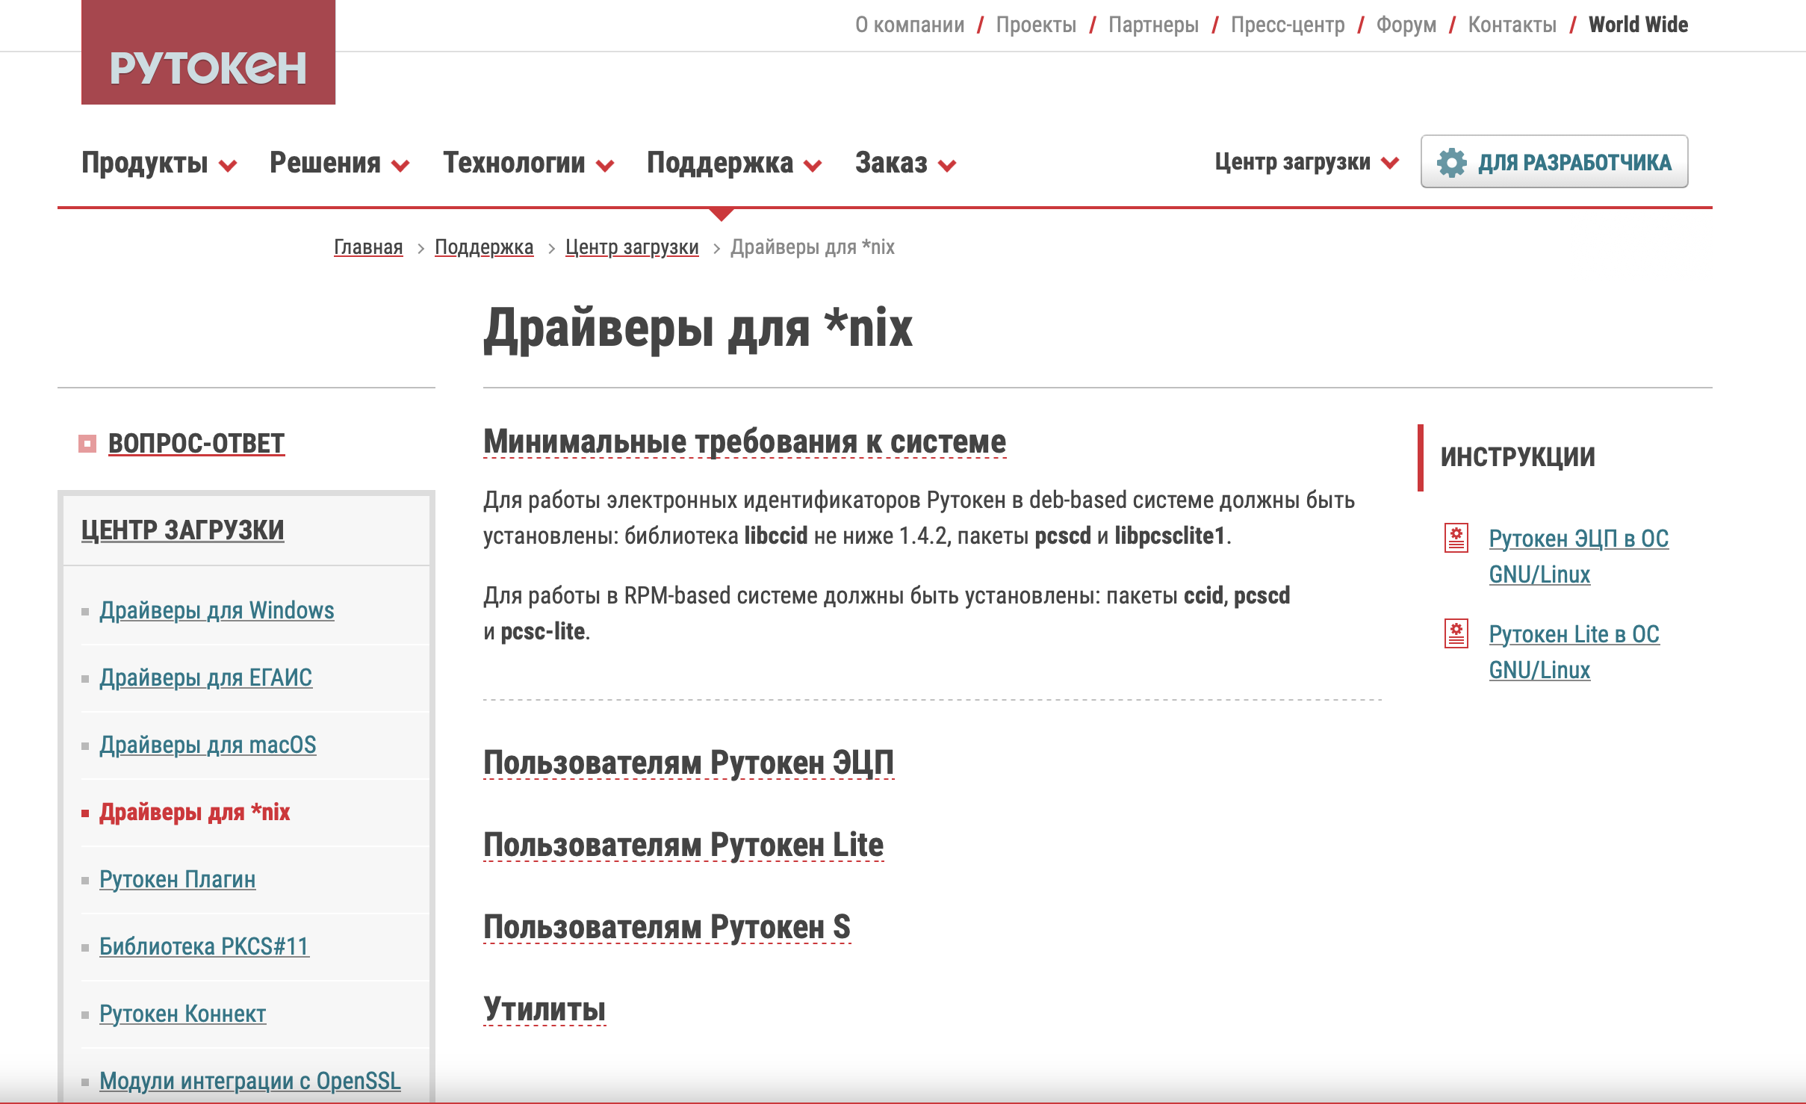Open Контакты link in top bar
The height and width of the screenshot is (1104, 1806).
(x=1512, y=25)
